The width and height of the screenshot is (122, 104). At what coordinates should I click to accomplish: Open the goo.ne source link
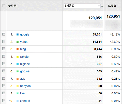coord(25,72)
